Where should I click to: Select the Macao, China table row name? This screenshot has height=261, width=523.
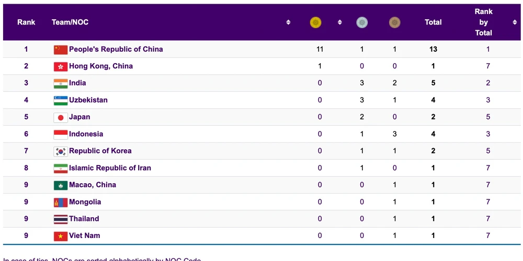point(93,185)
